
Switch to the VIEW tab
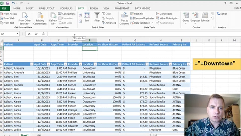click(x=106, y=8)
